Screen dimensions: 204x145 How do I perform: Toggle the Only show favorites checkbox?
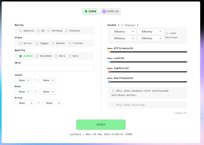(113, 105)
